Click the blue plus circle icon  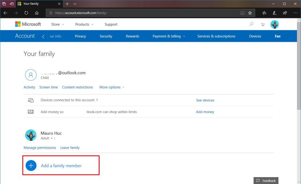[x=31, y=165]
